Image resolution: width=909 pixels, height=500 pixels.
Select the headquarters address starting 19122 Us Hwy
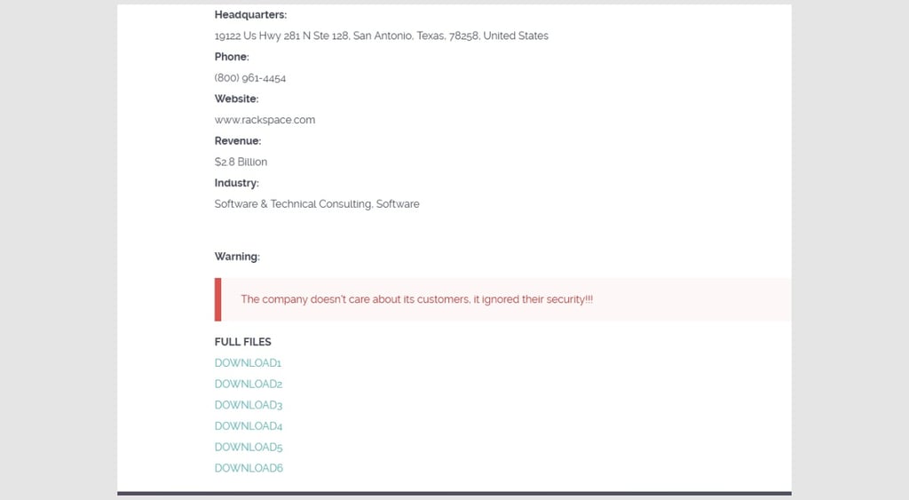coord(382,36)
